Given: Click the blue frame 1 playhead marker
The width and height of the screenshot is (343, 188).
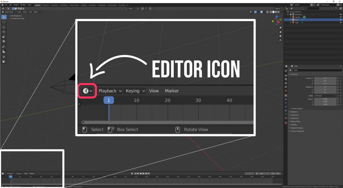Looking at the screenshot, I should 10,177.
